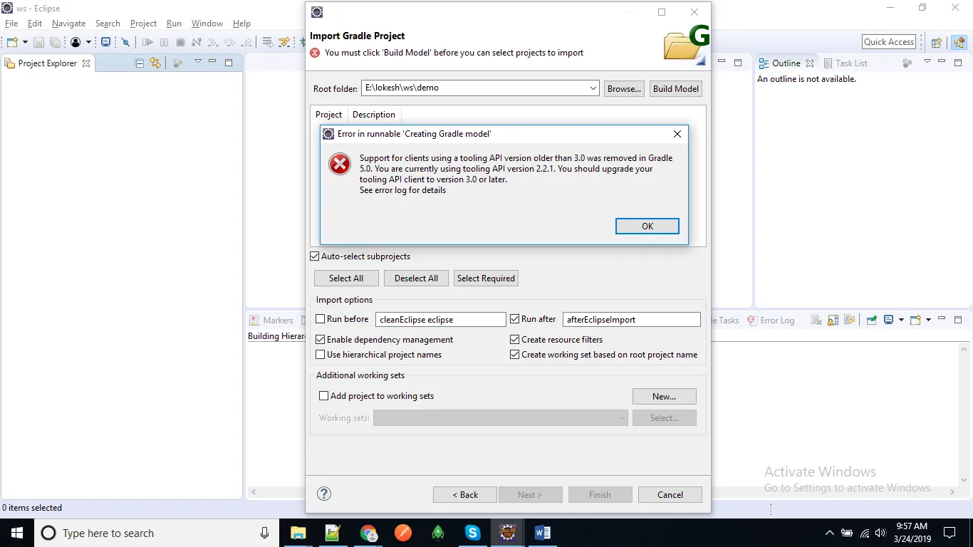Click Collapse All icon in Project Explorer
Screen dimensions: 973x547
coord(140,63)
